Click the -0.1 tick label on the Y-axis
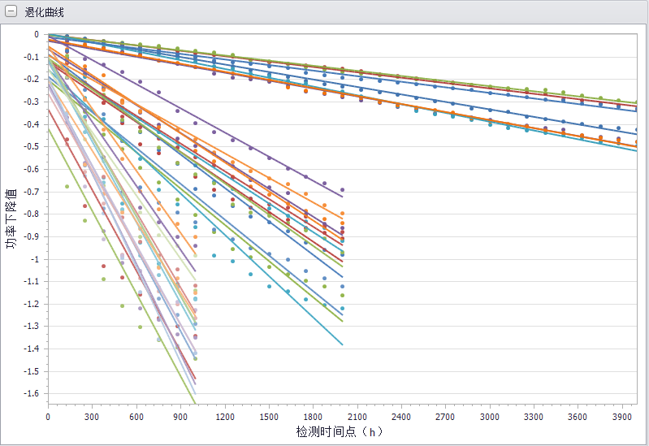The image size is (649, 446). (x=32, y=57)
